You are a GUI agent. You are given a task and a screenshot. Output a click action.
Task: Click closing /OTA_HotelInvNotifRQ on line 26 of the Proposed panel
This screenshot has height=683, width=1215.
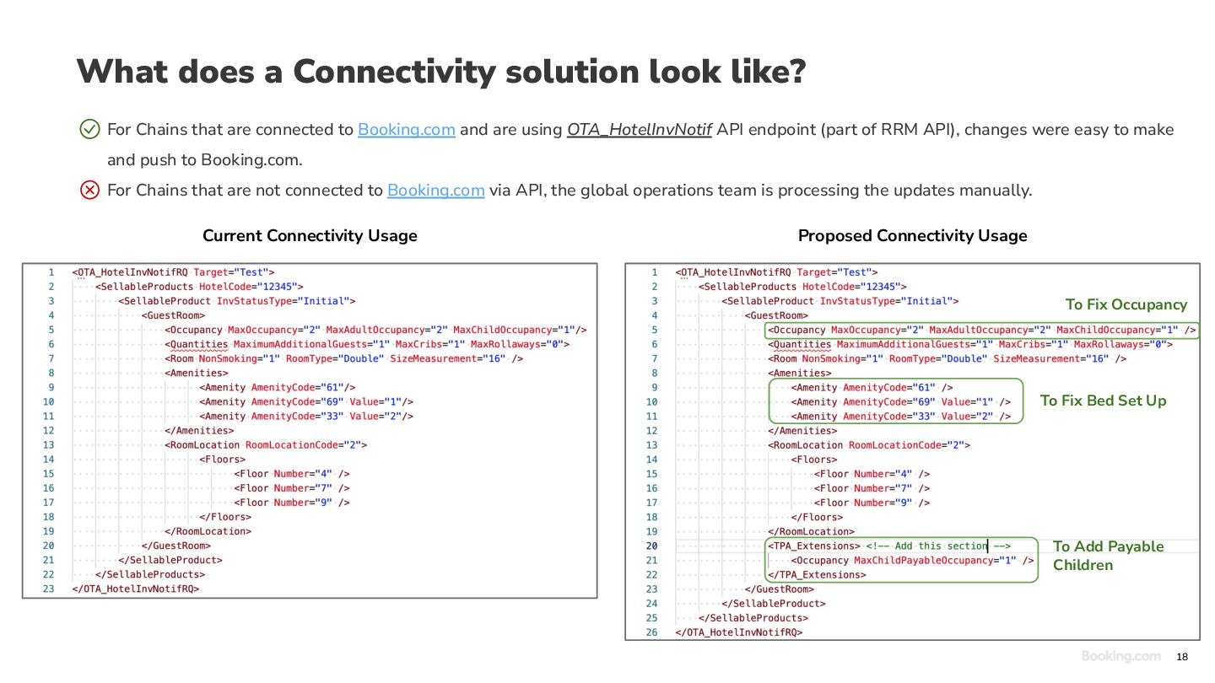pos(739,632)
